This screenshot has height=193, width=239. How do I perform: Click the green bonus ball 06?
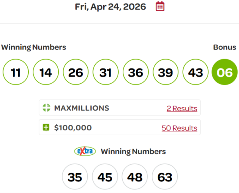tap(224, 72)
